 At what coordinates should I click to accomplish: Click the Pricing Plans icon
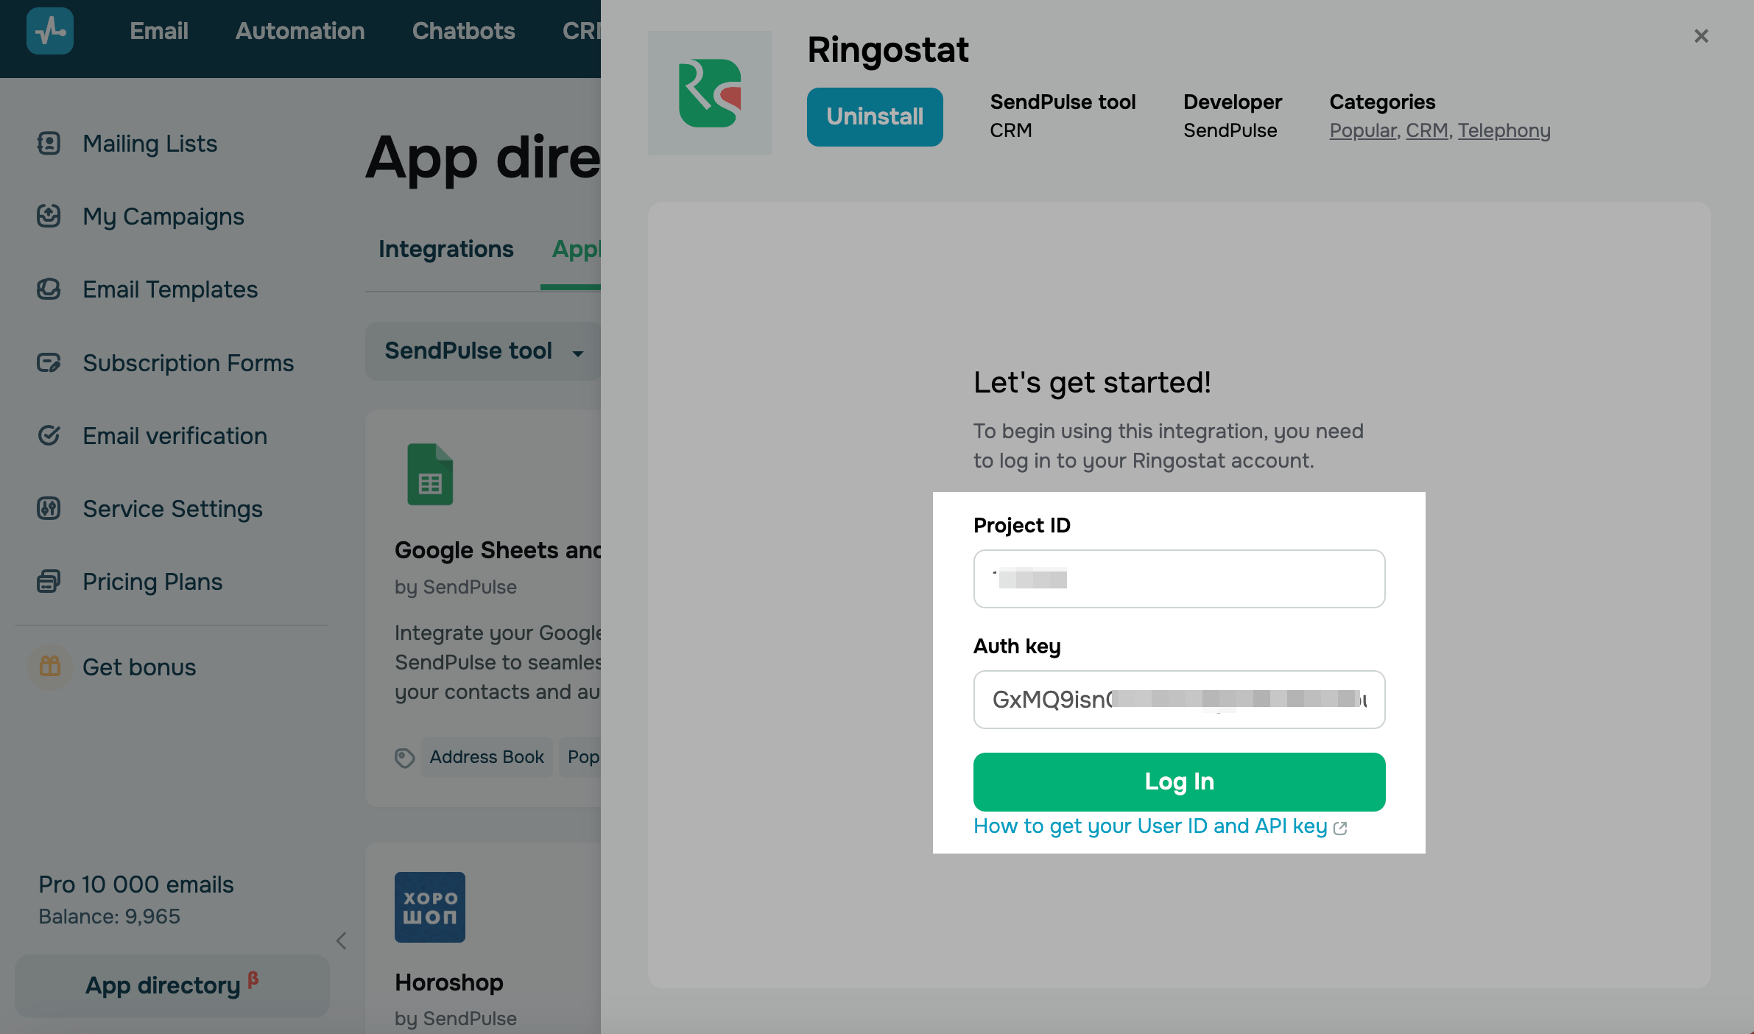point(49,581)
